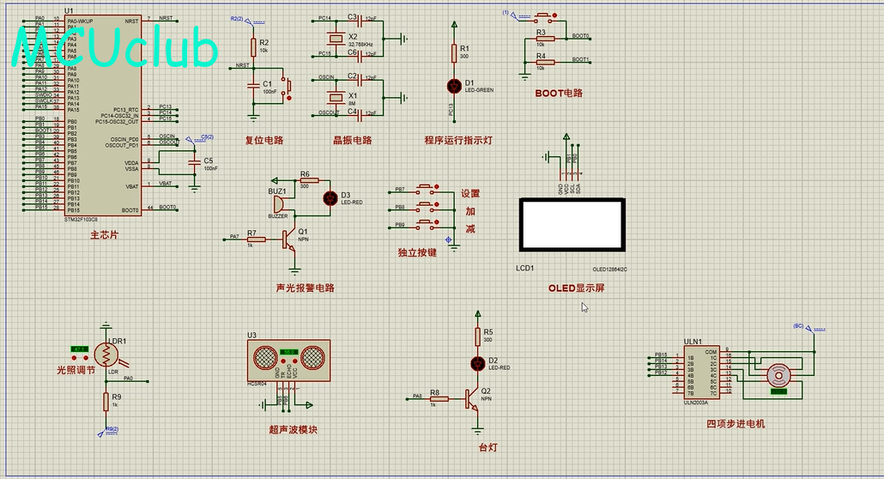The height and width of the screenshot is (479, 884).
Task: Click the LDR light level adjust dots
Action: pos(80,358)
